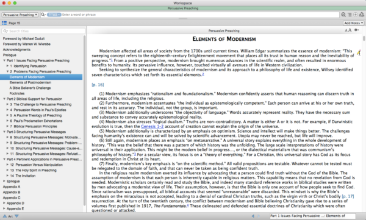
Task: Open the Add Notes dropdown
Action: (354, 23)
